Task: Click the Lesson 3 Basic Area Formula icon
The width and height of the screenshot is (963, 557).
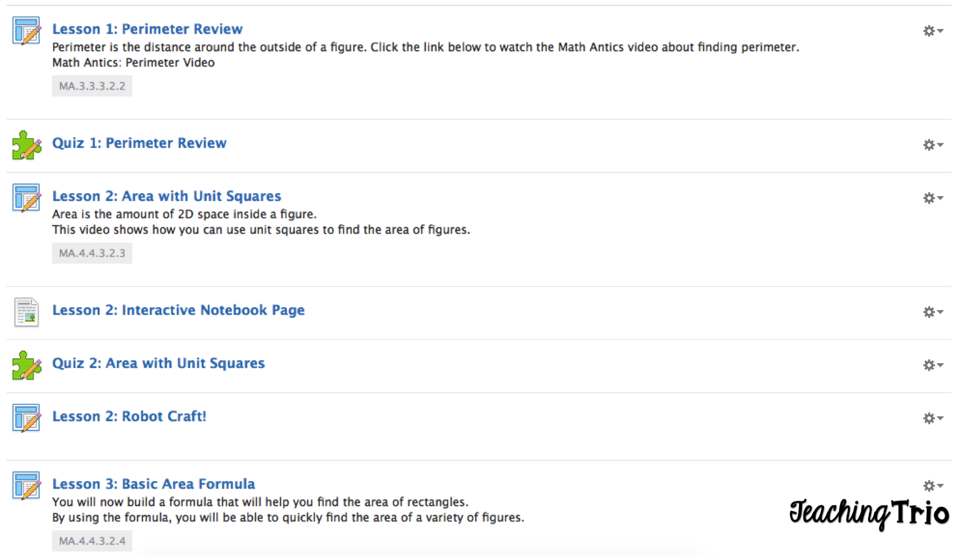Action: [x=26, y=485]
